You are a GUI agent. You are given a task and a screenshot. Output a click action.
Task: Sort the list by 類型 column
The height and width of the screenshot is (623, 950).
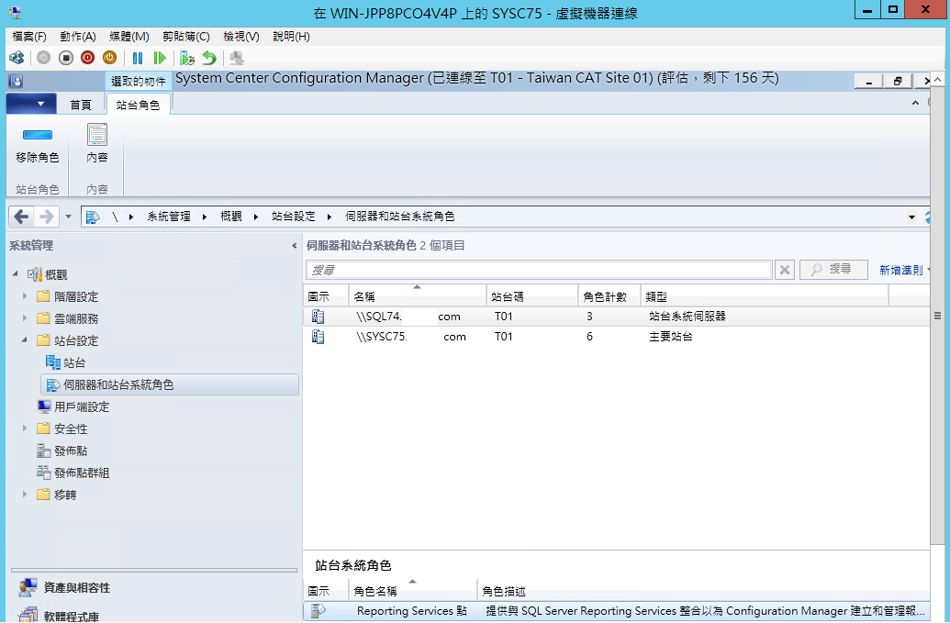coord(766,296)
